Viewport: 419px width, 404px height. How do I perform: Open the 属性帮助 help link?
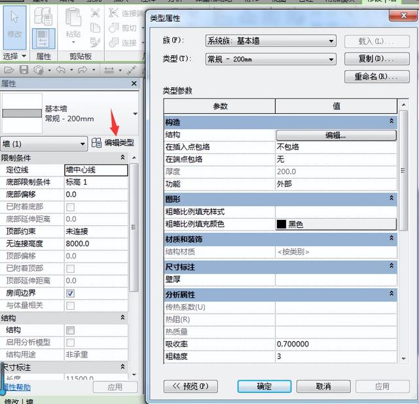(x=16, y=388)
